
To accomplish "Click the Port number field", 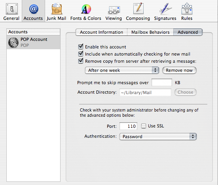I will click(128, 126).
